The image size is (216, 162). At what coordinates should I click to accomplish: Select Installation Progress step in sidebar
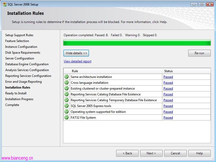(x=19, y=99)
